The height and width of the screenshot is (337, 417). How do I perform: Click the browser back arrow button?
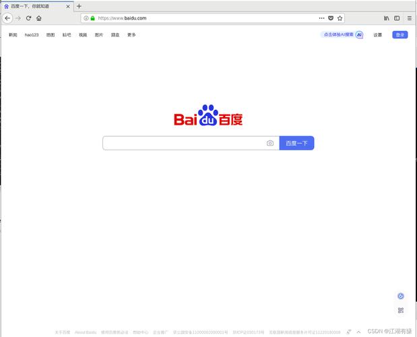coord(7,18)
